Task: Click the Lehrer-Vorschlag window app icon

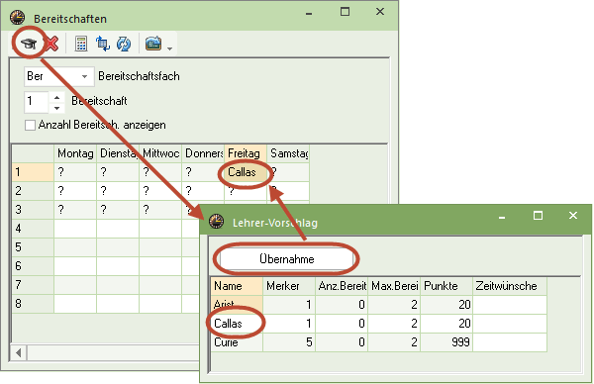Action: click(217, 222)
